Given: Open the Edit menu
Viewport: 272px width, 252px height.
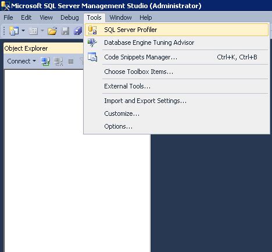Looking at the screenshot, I should [26, 17].
